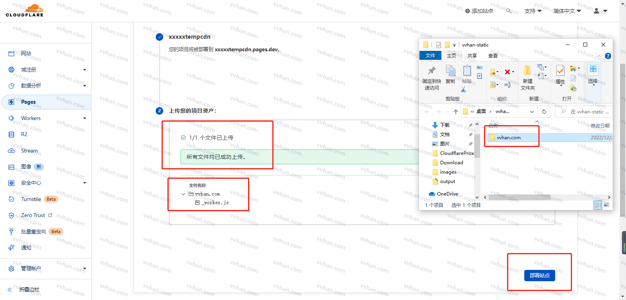Click the 部署站点 deploy button

coord(540,275)
